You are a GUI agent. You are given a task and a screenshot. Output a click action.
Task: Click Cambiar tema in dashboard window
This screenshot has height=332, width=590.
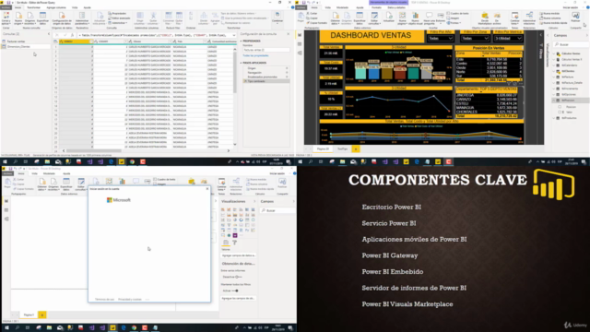pos(514,18)
